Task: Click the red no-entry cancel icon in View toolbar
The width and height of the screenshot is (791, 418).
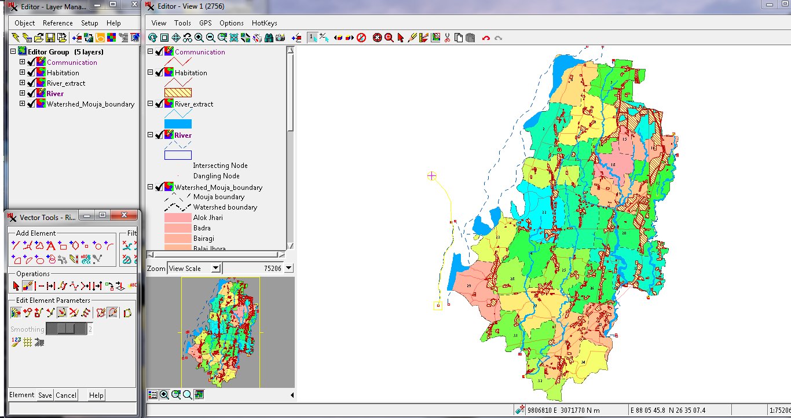Action: (361, 38)
